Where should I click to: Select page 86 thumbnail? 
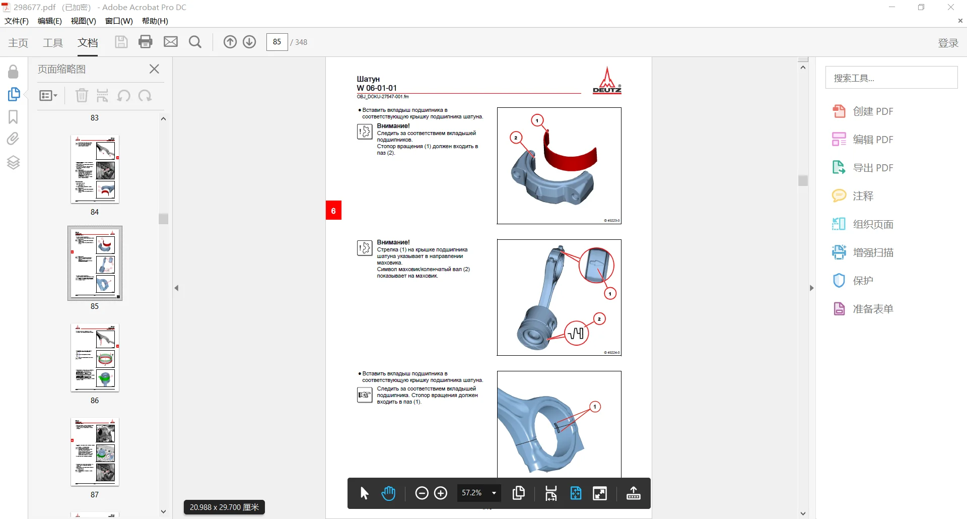pyautogui.click(x=95, y=358)
